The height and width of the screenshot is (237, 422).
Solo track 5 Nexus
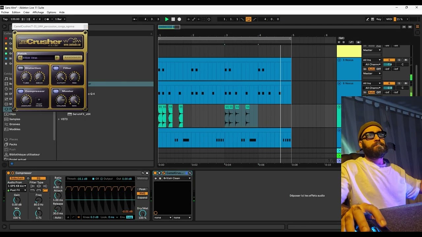399,60
